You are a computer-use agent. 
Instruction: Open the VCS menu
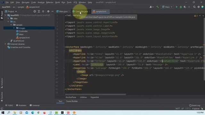point(75,2)
